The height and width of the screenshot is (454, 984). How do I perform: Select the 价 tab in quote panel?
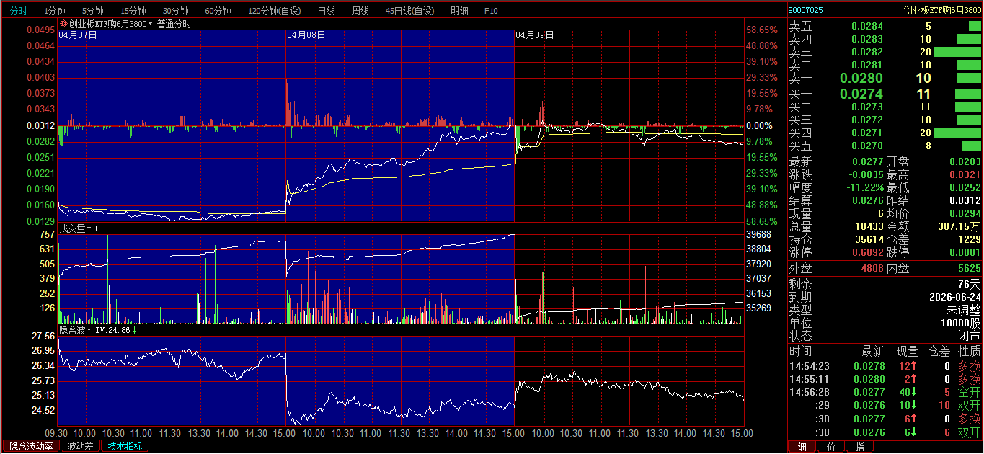[x=830, y=447]
